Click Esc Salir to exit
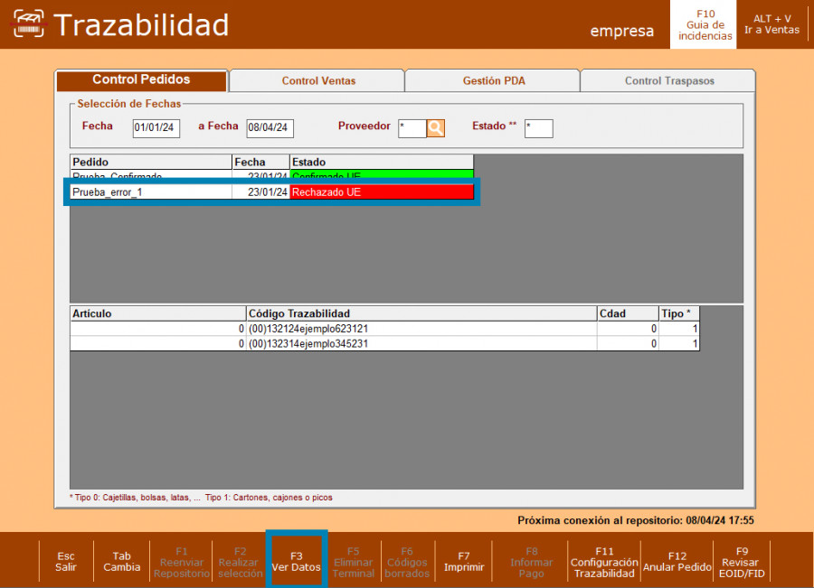 66,561
